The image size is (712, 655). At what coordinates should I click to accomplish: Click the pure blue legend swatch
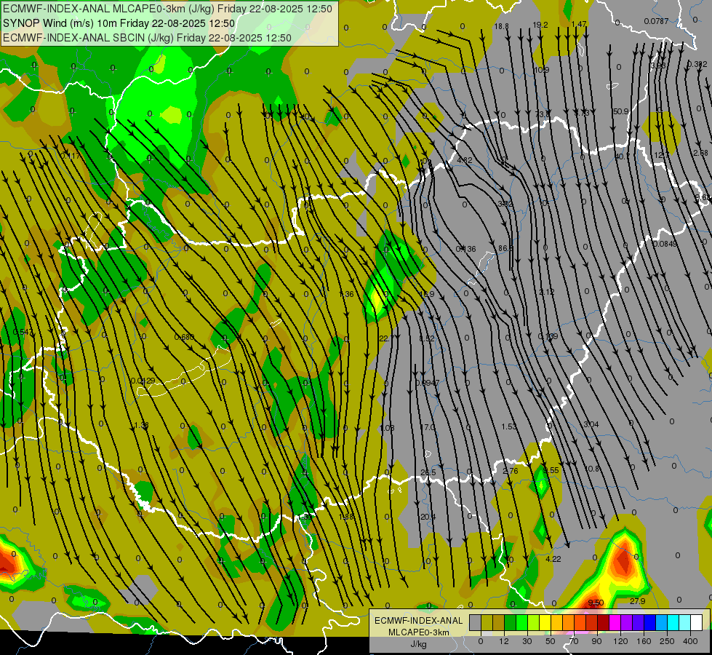click(650, 622)
